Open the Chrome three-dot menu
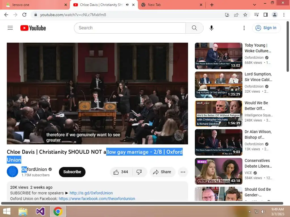 284,15
